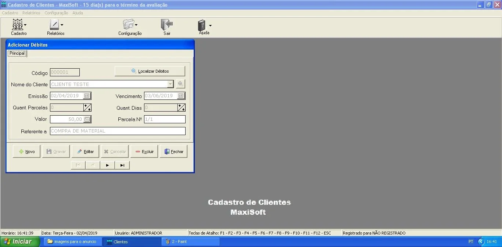
Task: Click the Sair exit icon
Action: click(x=167, y=25)
